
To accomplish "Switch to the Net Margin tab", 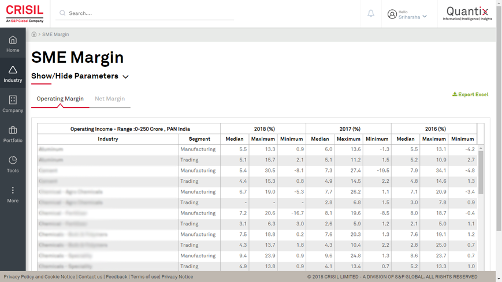I will pyautogui.click(x=110, y=99).
